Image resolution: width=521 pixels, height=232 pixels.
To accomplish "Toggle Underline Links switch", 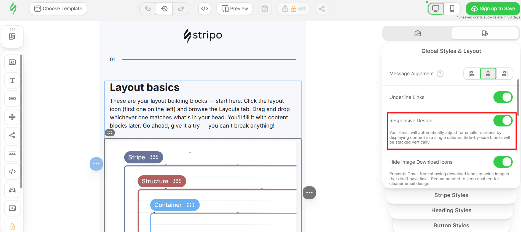I will point(503,97).
